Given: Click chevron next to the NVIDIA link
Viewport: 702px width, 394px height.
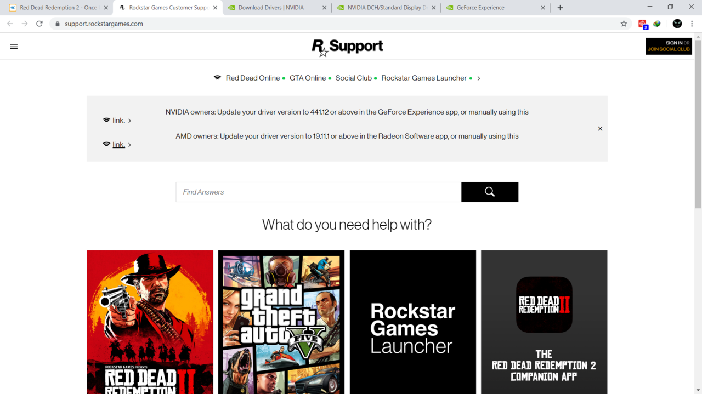Looking at the screenshot, I should point(129,121).
